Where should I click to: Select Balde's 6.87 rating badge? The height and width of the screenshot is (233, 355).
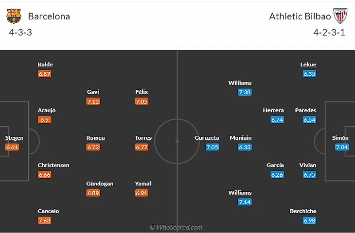tap(44, 74)
